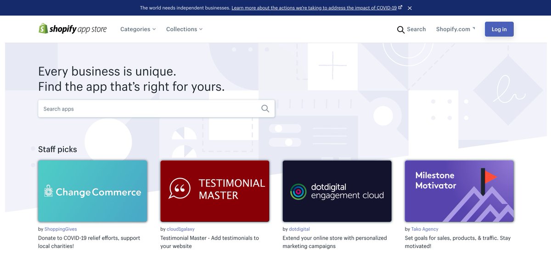Click the magnifier icon inside Search apps field
The height and width of the screenshot is (270, 551).
[x=265, y=109]
